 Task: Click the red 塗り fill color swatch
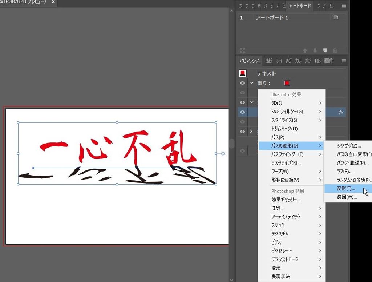[x=287, y=83]
